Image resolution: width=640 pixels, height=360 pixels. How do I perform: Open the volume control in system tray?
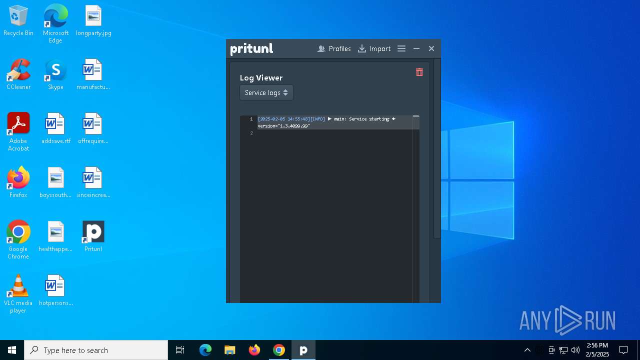coord(575,350)
